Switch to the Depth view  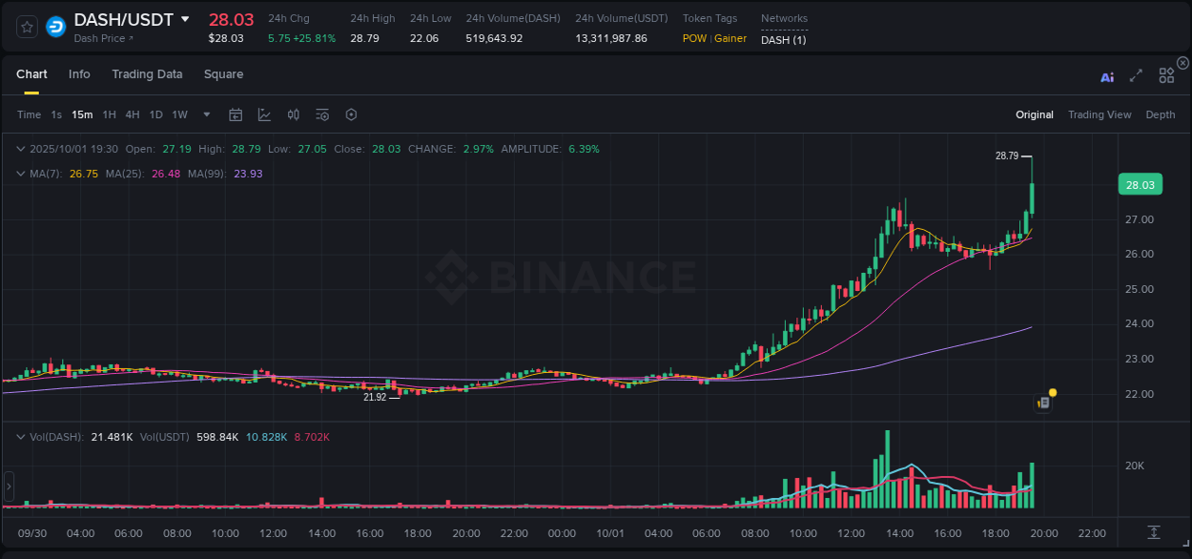[x=1161, y=114]
